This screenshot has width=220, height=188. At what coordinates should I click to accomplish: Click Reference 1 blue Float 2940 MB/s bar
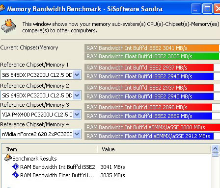(x=149, y=76)
